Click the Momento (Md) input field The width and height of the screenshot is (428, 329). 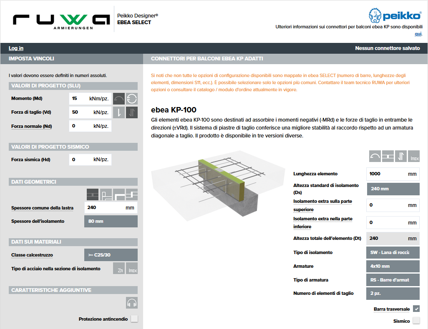91,98
